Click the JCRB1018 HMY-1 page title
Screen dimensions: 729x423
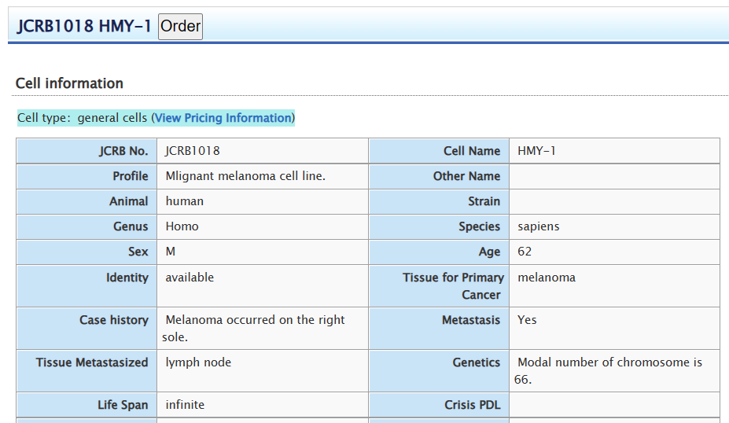tap(84, 26)
